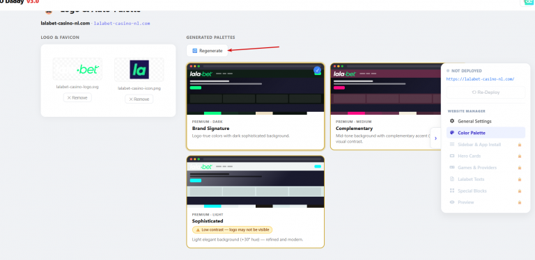Viewport: 535px width, 260px height.
Task: Click the Preview eye icon
Action: coord(452,202)
